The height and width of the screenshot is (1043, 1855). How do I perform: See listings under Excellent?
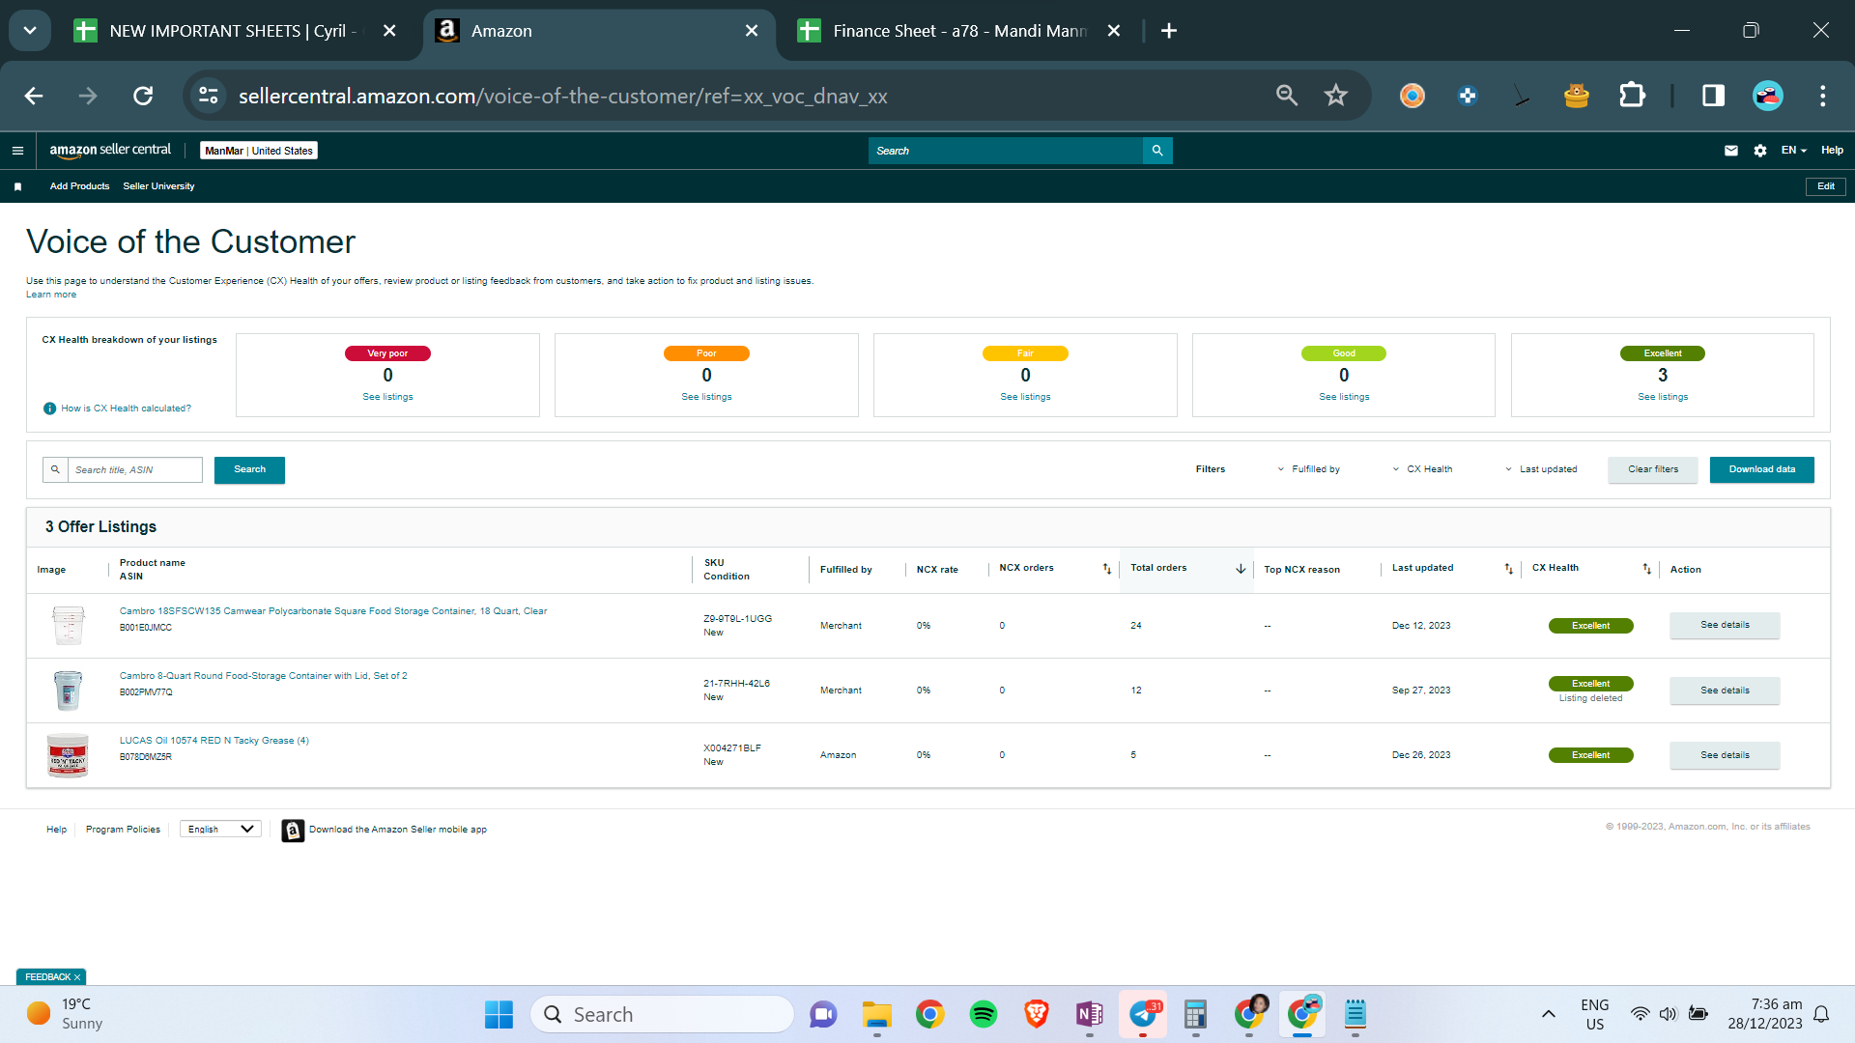(1663, 397)
